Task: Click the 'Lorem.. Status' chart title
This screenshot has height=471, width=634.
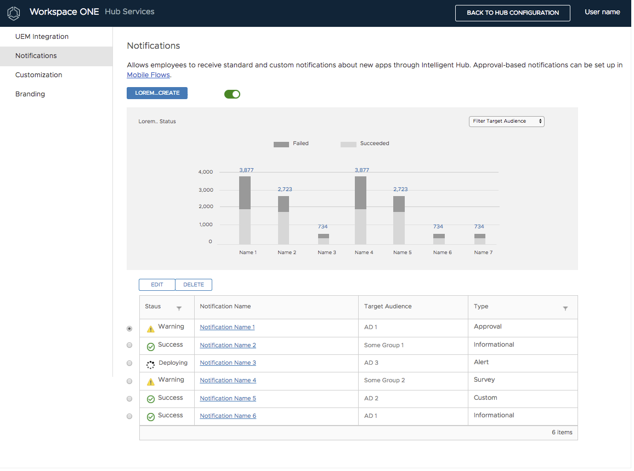Action: click(157, 121)
